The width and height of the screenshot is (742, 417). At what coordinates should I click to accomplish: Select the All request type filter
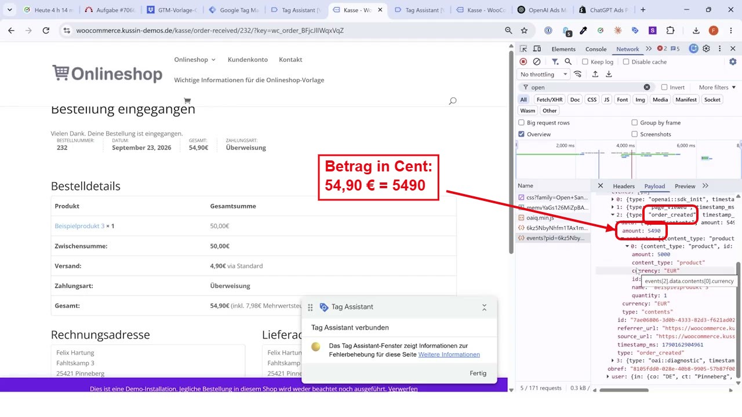(x=523, y=100)
